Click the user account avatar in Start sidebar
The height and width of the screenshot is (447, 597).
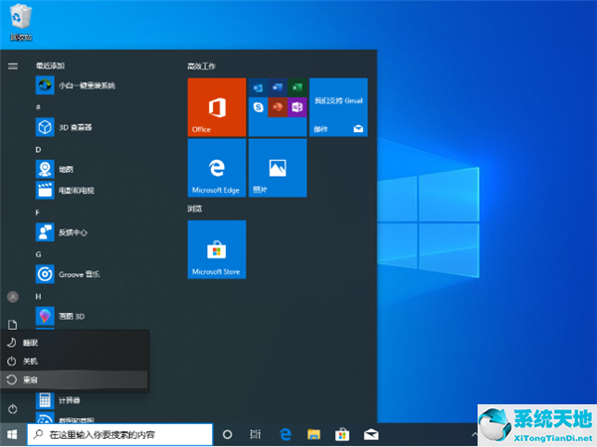(13, 297)
